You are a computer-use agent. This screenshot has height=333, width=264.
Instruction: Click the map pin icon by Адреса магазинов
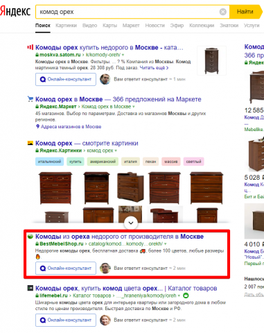(x=37, y=126)
